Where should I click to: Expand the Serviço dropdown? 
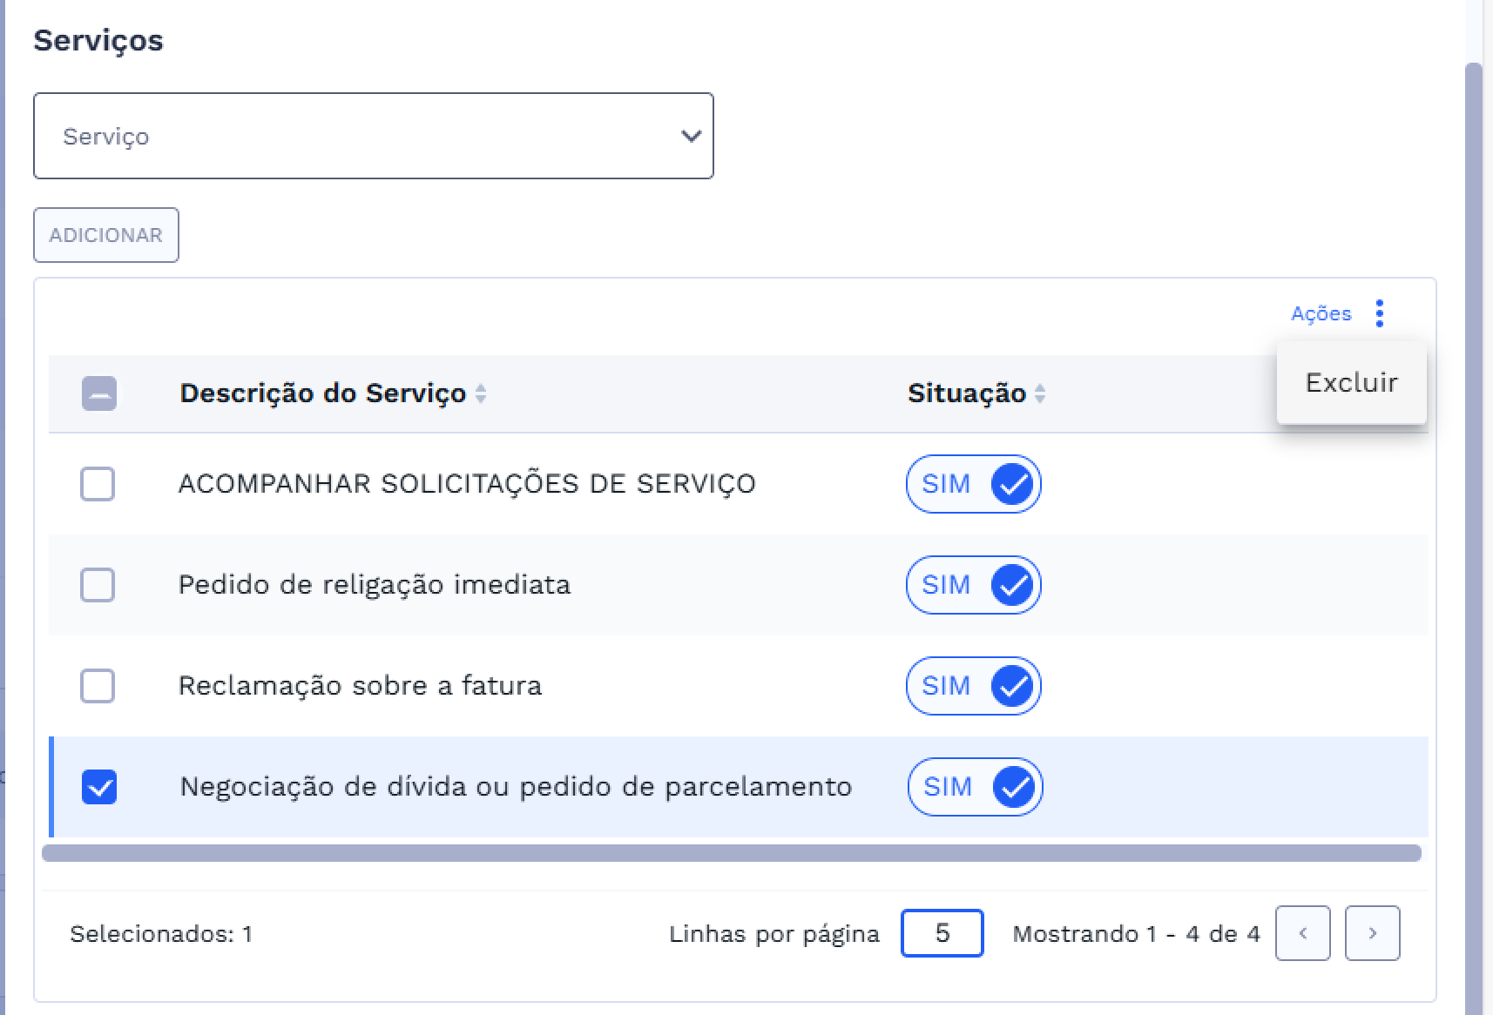point(373,136)
